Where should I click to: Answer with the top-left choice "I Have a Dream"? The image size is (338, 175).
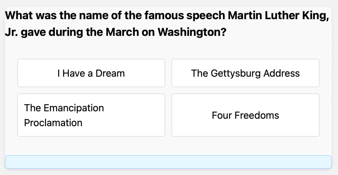click(x=91, y=73)
